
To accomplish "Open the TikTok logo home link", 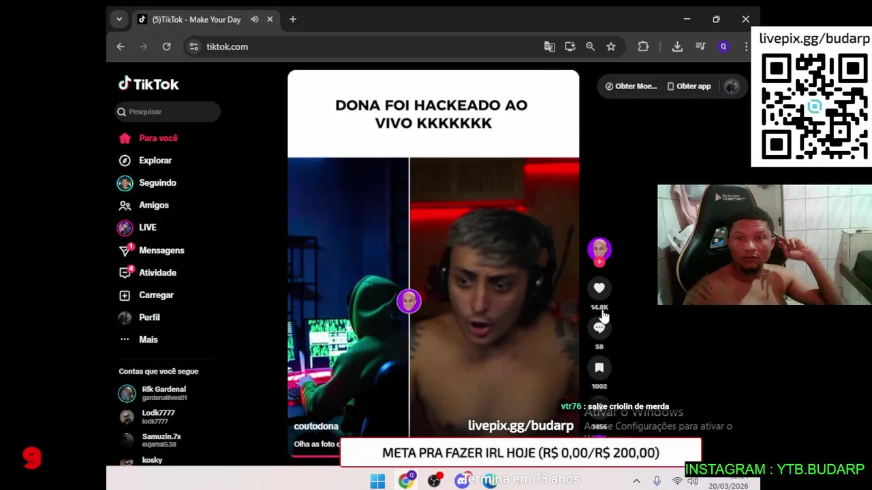I will click(x=149, y=84).
